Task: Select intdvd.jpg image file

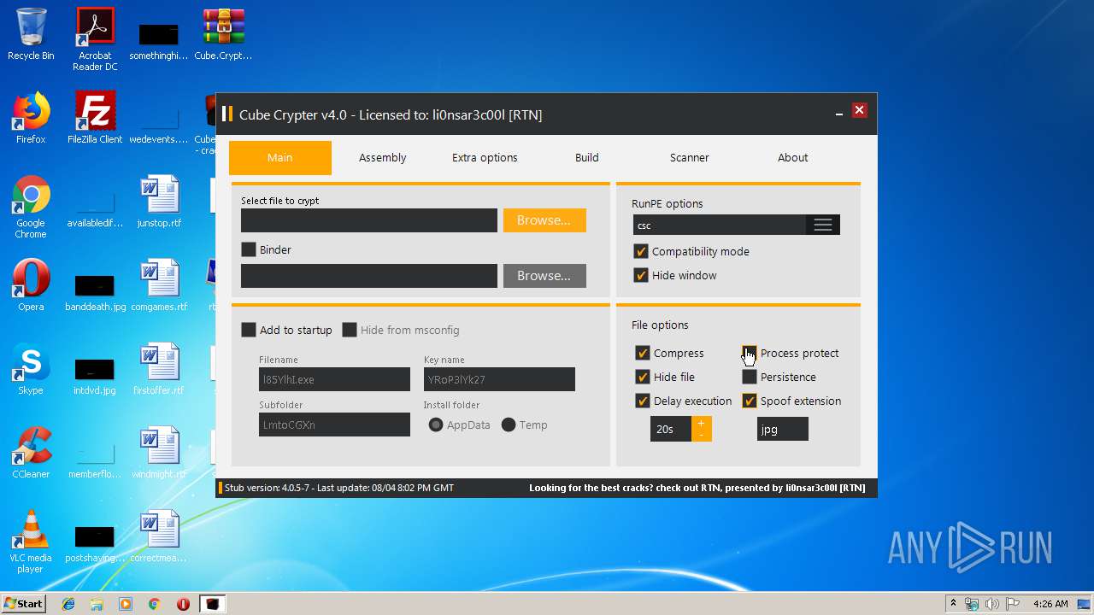Action: click(95, 377)
